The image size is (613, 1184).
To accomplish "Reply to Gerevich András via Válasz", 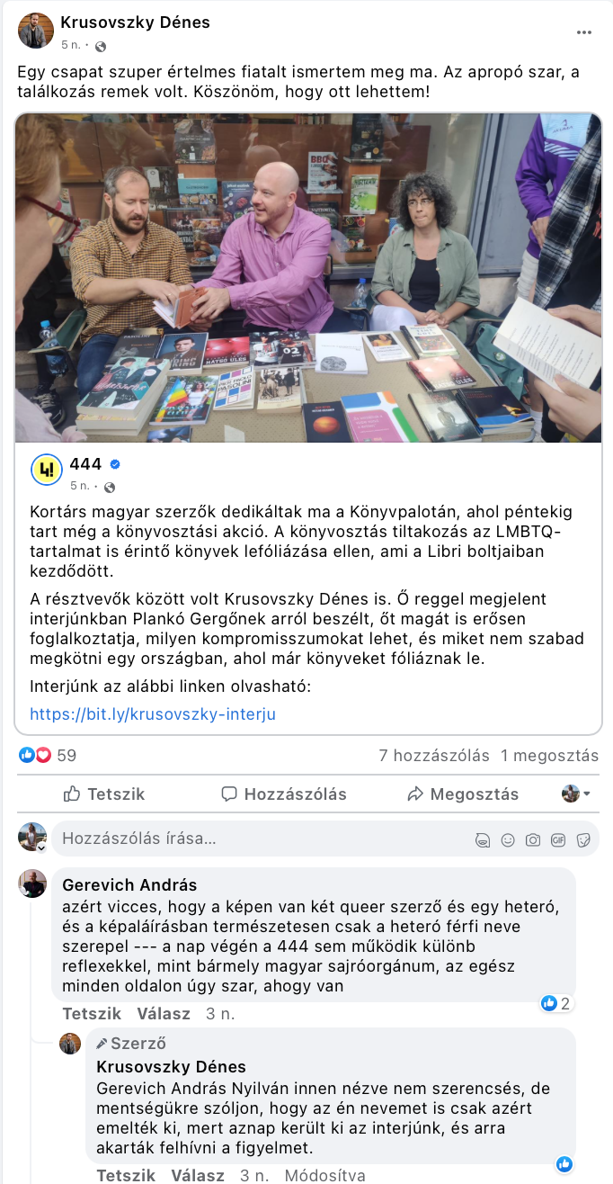I will point(164,1014).
